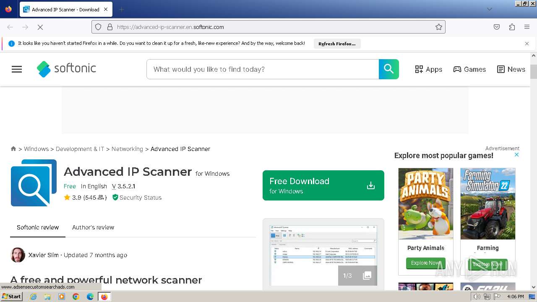Viewport: 537px width, 302px height.
Task: Click the Refresh Firefox button
Action: [337, 44]
